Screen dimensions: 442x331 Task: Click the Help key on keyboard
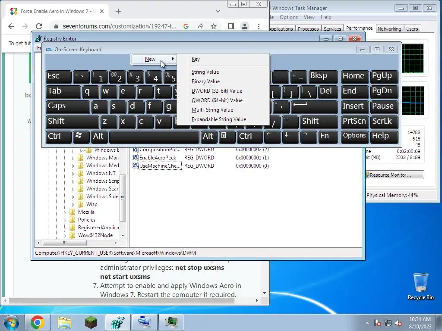[x=384, y=137]
